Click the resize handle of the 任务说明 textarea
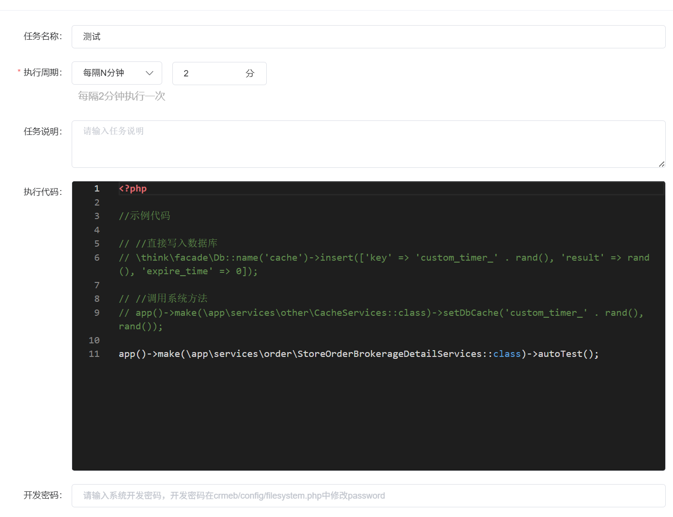 661,164
